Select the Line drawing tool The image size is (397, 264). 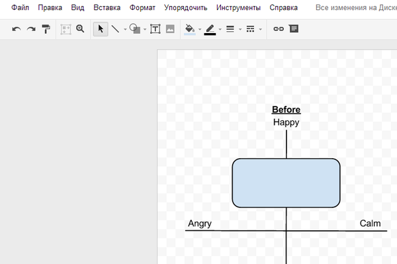[x=115, y=29]
